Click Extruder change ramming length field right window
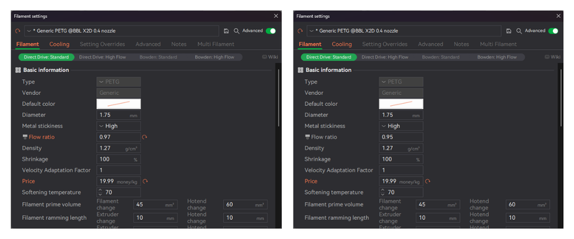The image size is (574, 239). tap(438, 218)
